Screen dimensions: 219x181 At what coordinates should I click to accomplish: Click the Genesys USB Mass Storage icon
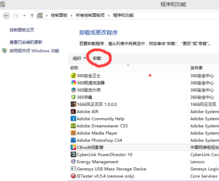pos(73,169)
